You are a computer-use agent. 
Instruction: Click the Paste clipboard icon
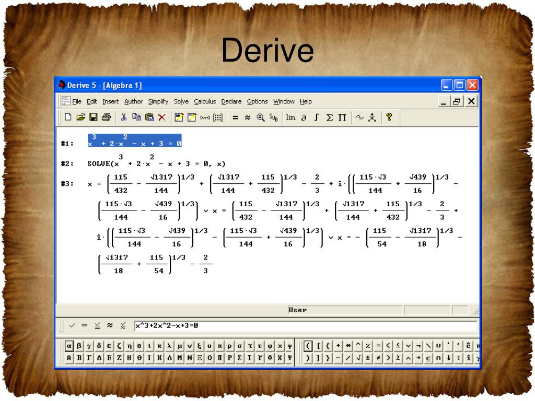[149, 117]
